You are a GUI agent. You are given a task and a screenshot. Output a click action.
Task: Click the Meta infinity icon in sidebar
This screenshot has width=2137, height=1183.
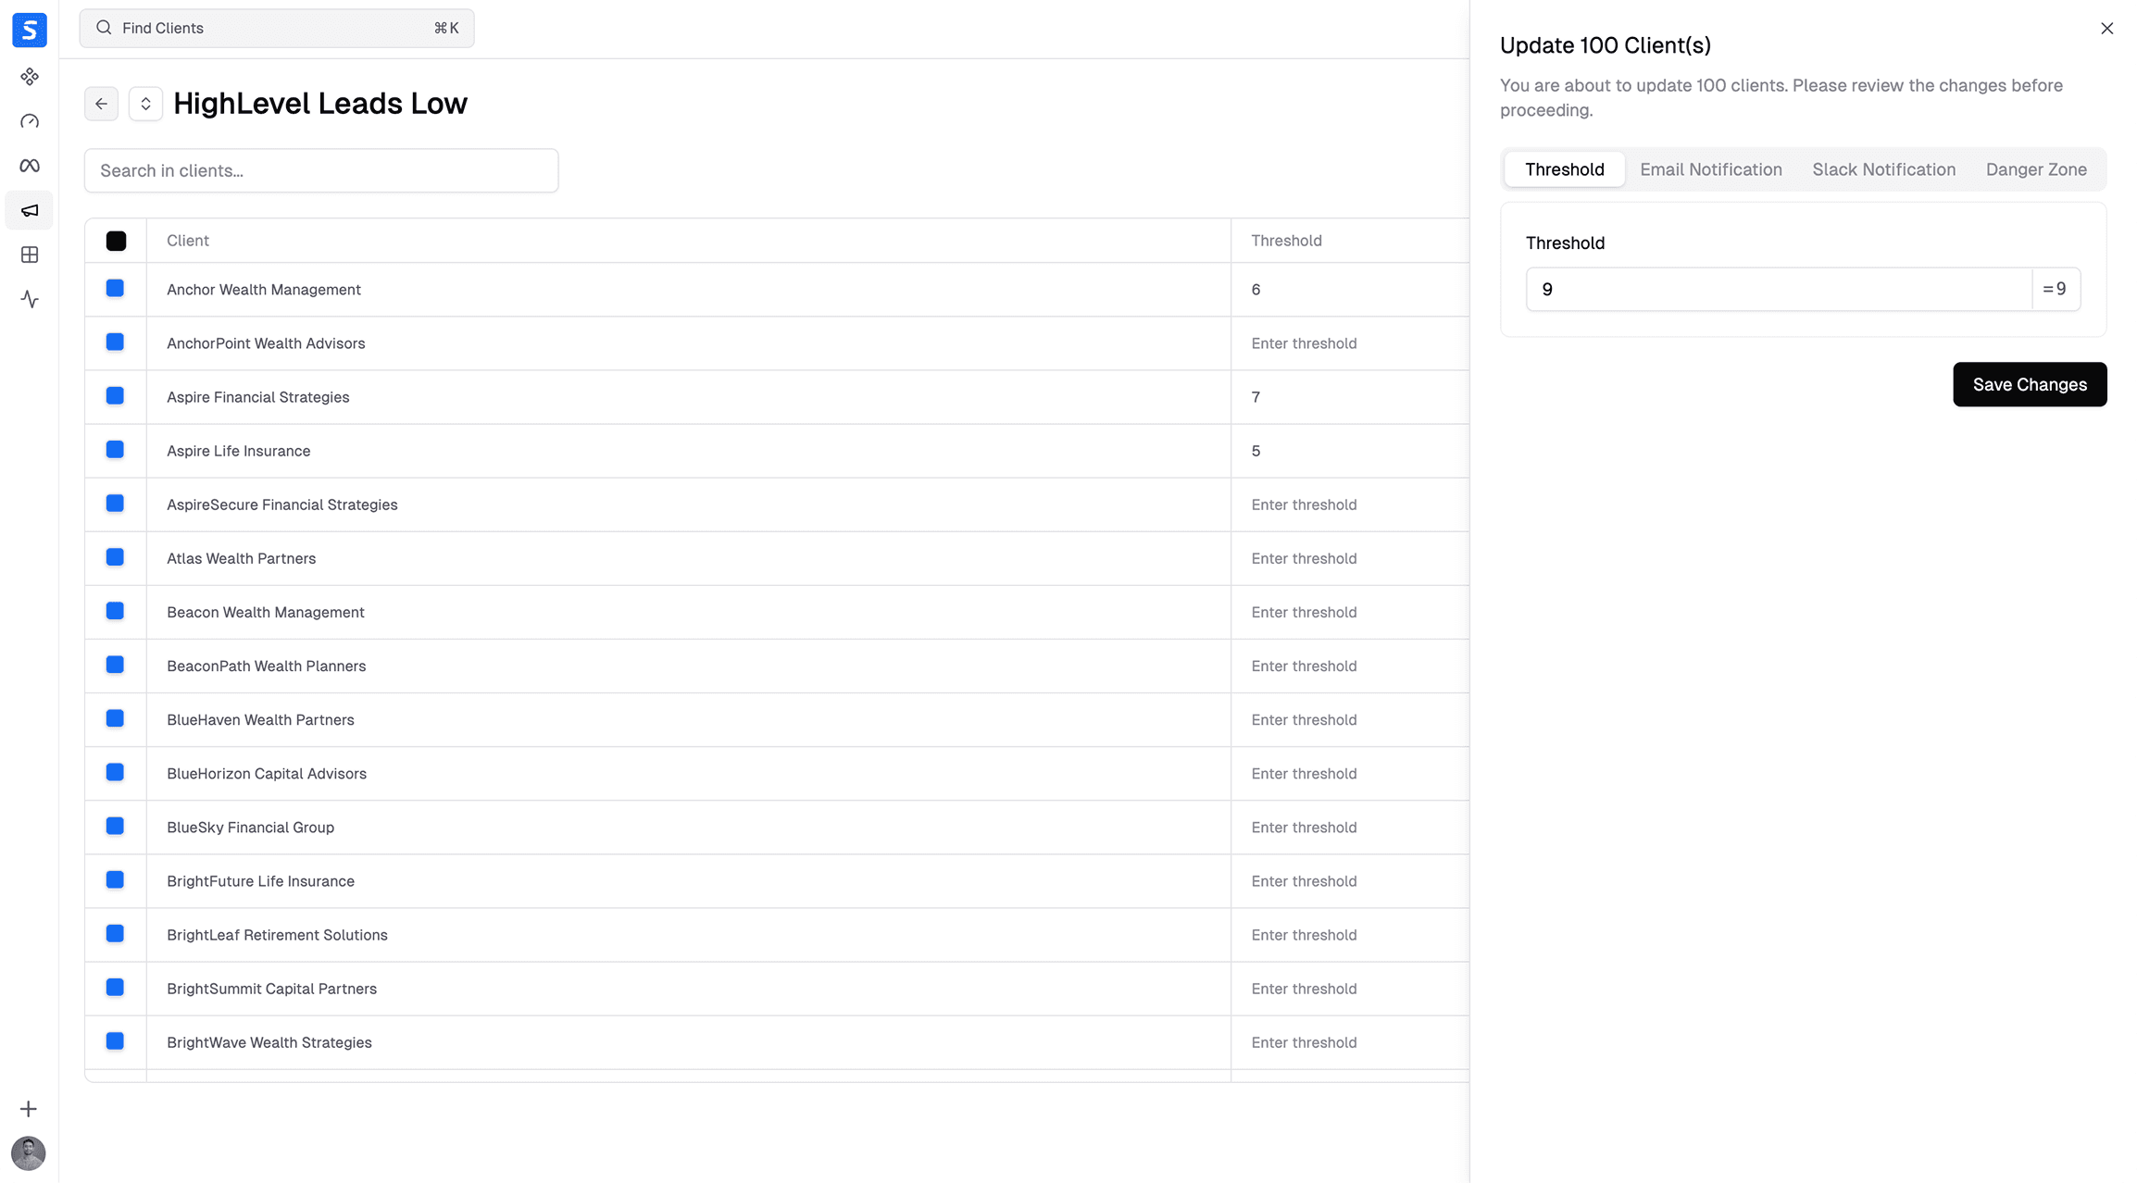(29, 165)
